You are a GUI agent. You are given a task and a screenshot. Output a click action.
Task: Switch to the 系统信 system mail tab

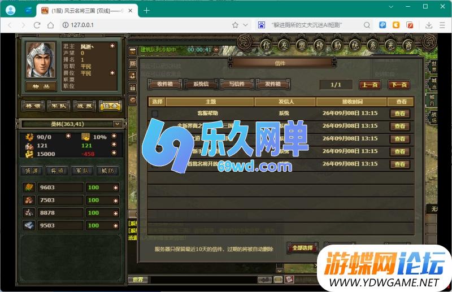click(x=201, y=84)
